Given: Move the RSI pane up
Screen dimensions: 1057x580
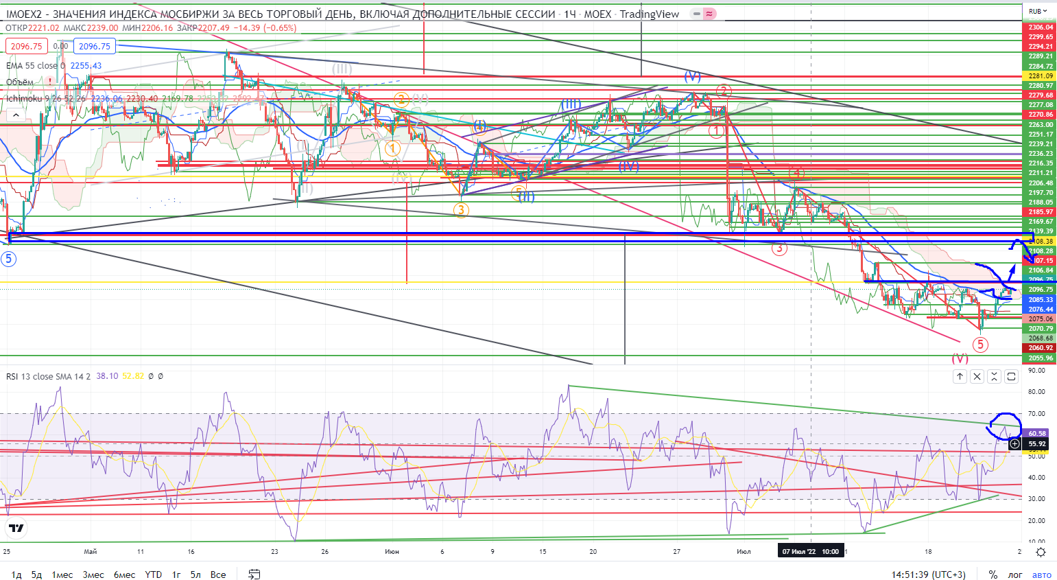Looking at the screenshot, I should point(960,376).
